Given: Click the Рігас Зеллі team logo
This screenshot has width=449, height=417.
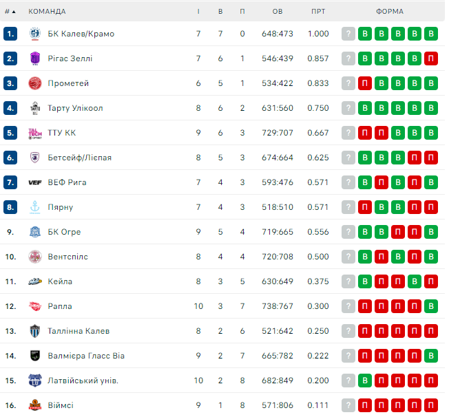Looking at the screenshot, I should [x=35, y=58].
